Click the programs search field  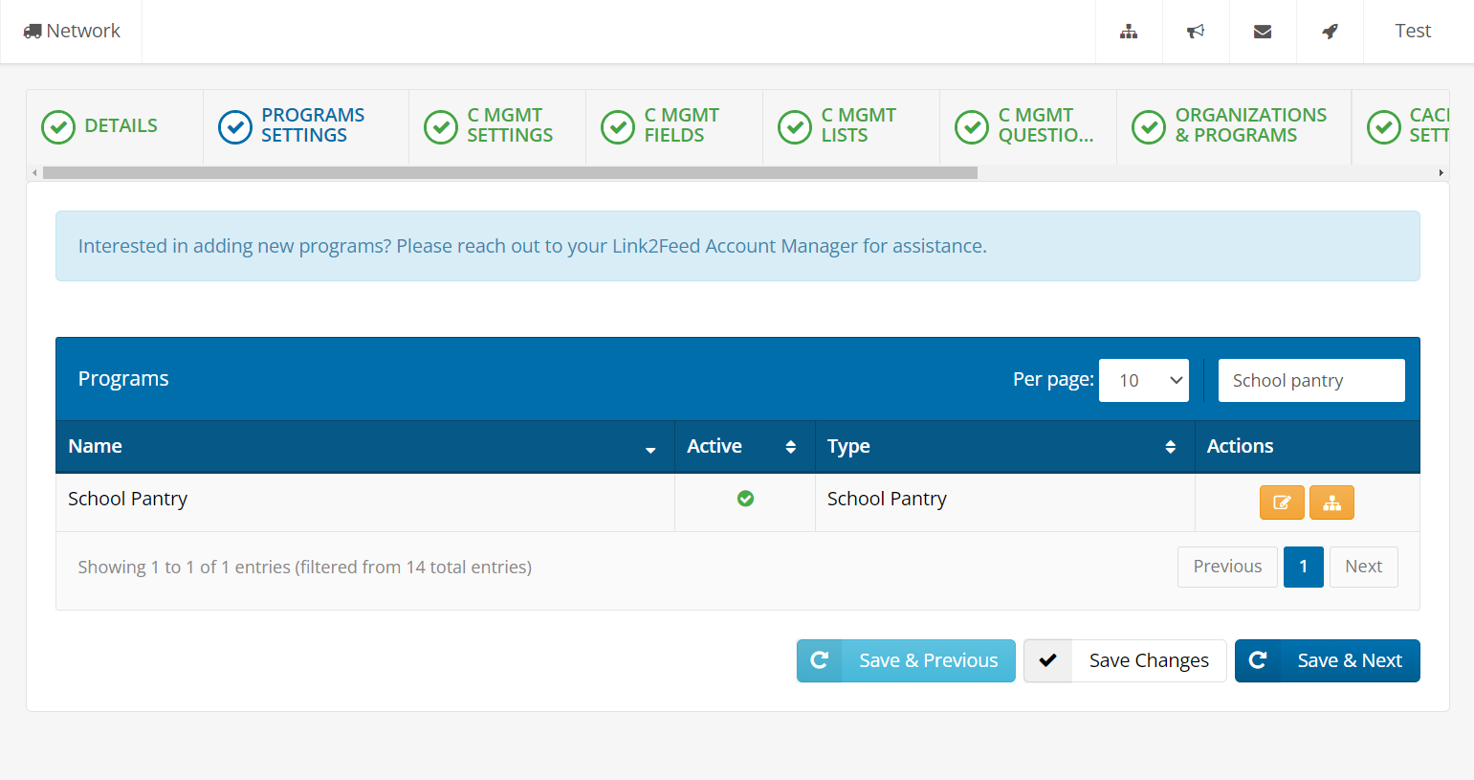(x=1310, y=380)
